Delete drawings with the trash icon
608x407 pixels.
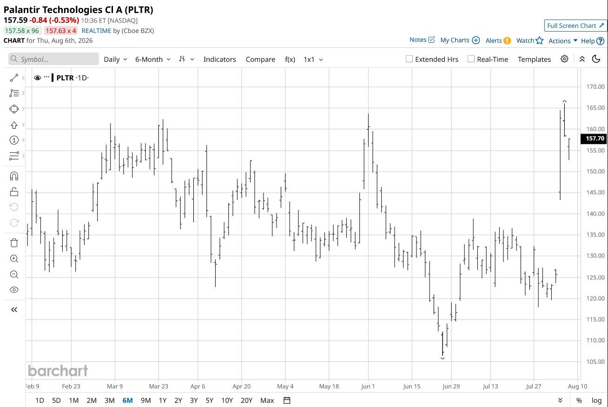coord(14,243)
